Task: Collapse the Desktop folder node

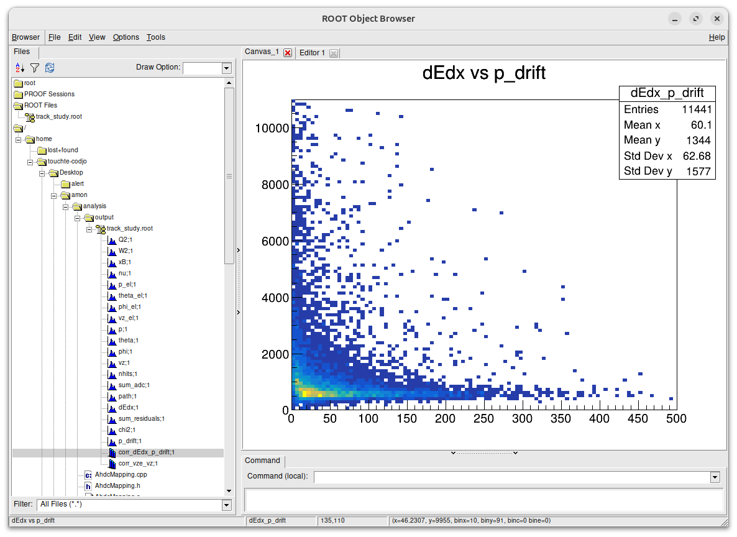Action: 42,173
